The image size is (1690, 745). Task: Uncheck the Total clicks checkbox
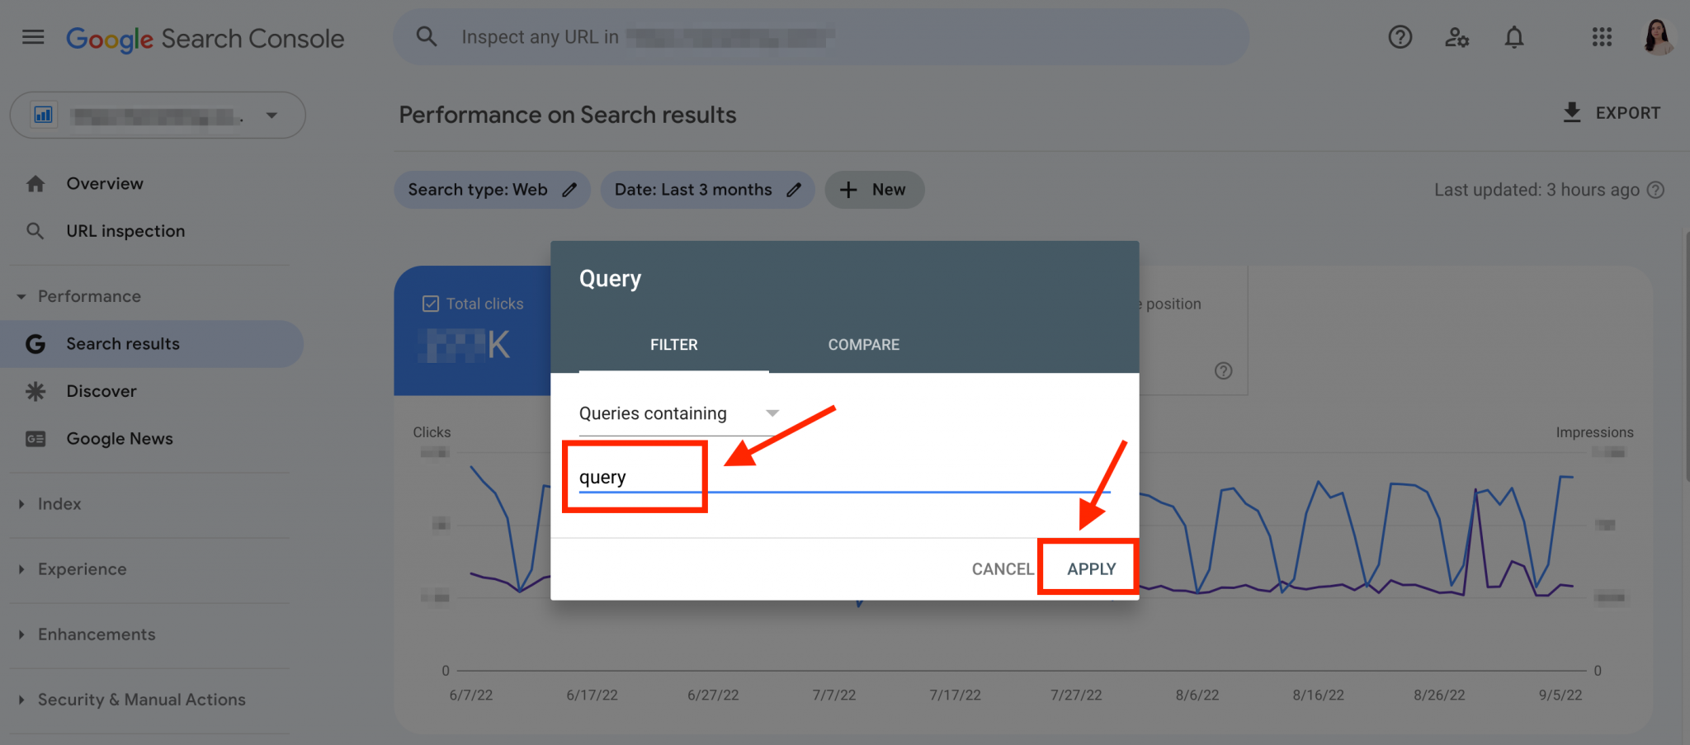431,304
